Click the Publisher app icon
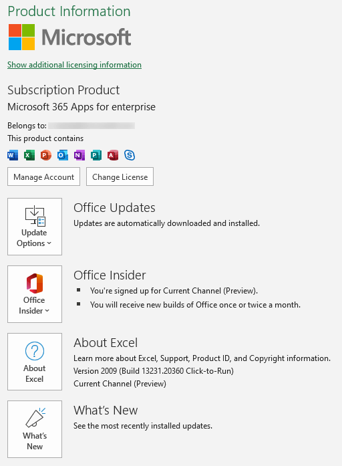This screenshot has height=466, width=342. [96, 155]
